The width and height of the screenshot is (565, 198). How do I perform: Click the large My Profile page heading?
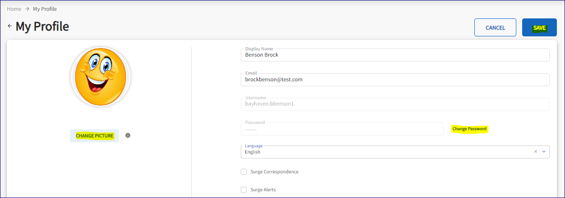[42, 26]
